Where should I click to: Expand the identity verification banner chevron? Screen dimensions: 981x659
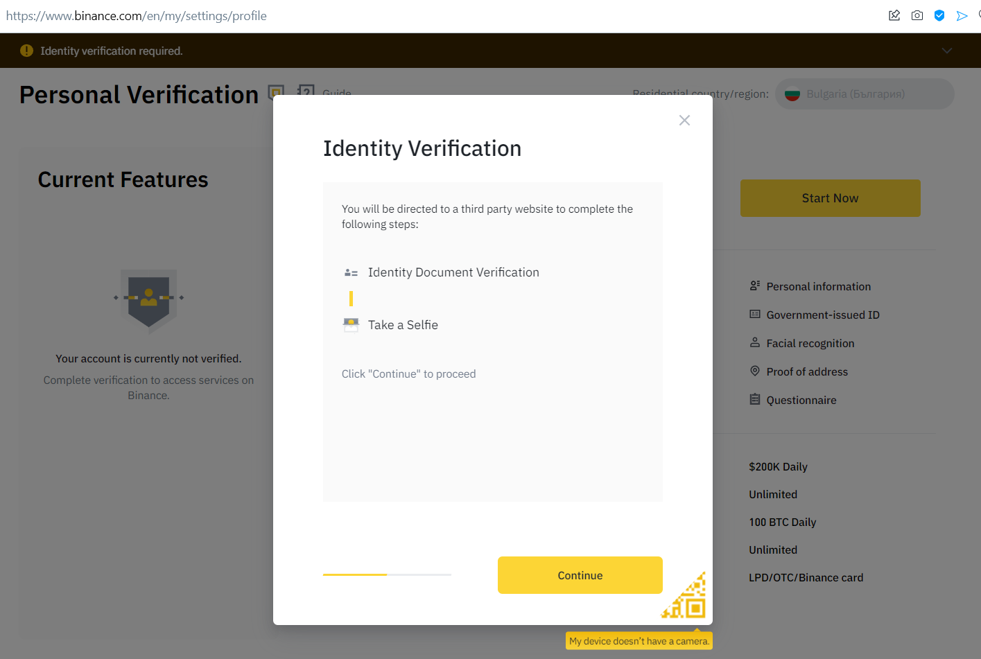click(947, 51)
